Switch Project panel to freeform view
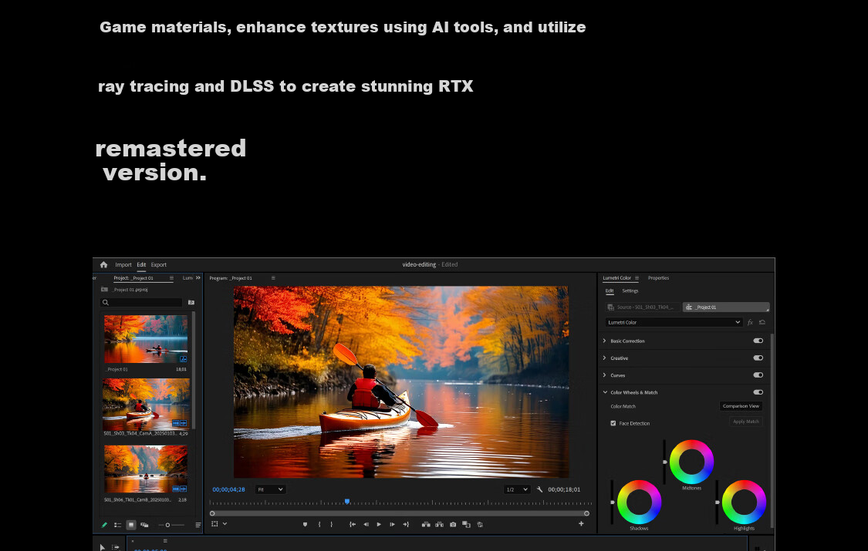This screenshot has height=551, width=868. click(x=144, y=525)
